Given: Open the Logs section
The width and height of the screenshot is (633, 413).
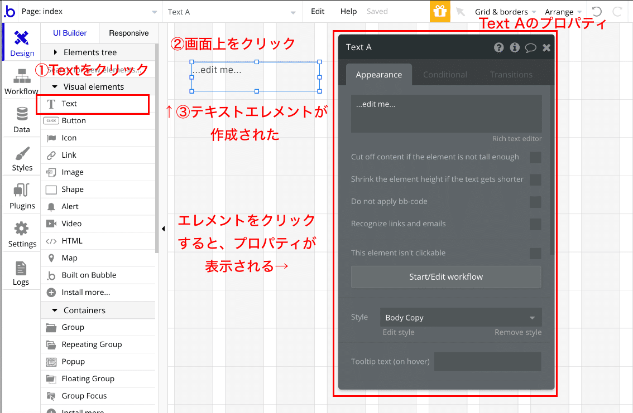Looking at the screenshot, I should 22,273.
